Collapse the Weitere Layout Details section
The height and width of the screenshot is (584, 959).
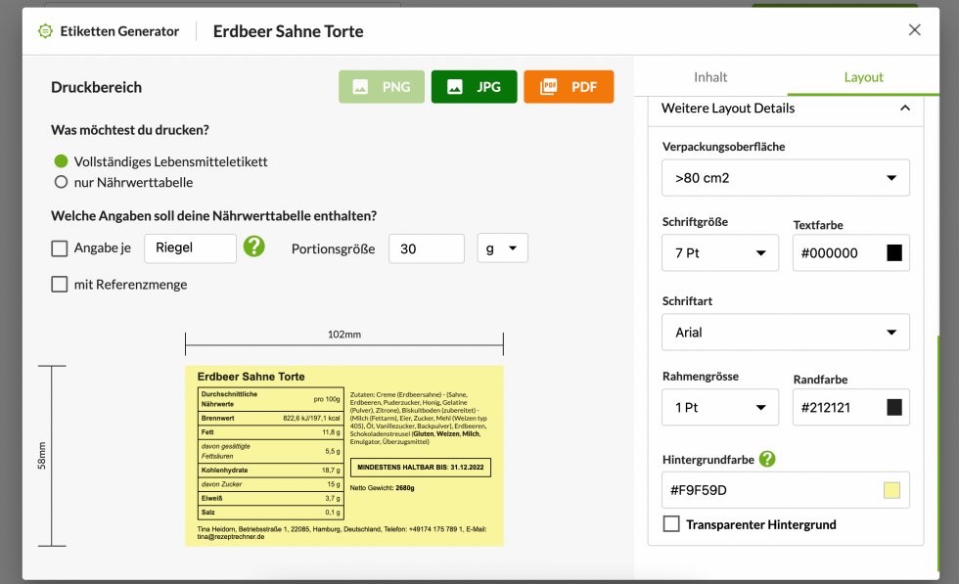coord(904,108)
